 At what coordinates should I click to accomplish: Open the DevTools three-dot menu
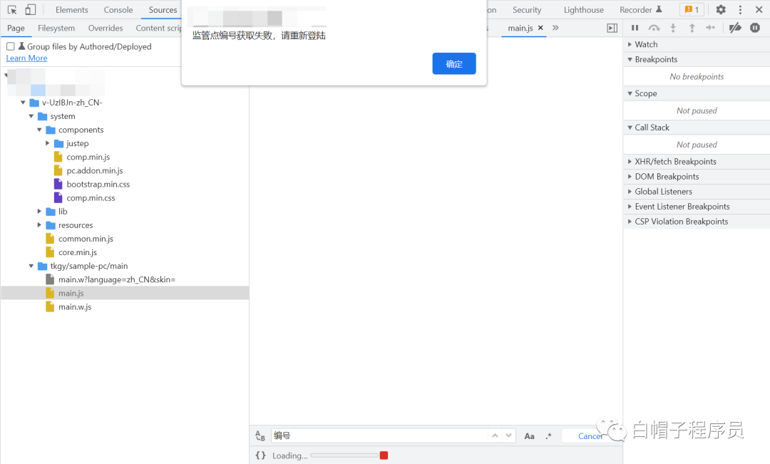tap(740, 10)
